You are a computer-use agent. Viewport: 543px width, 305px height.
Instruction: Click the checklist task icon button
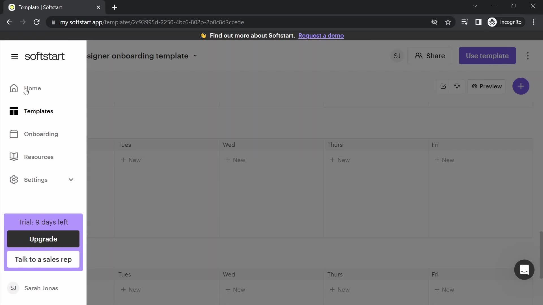[x=443, y=86]
